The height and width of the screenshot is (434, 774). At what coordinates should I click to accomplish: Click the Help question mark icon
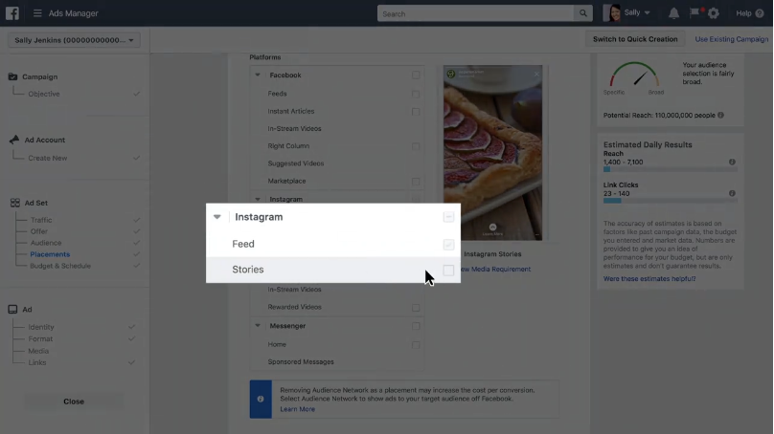pyautogui.click(x=760, y=13)
